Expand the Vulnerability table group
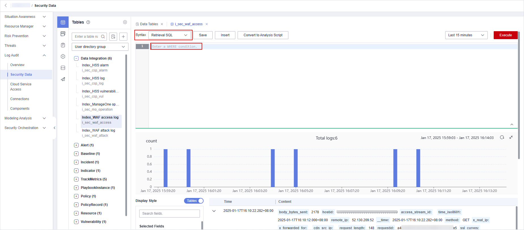 pyautogui.click(x=76, y=222)
